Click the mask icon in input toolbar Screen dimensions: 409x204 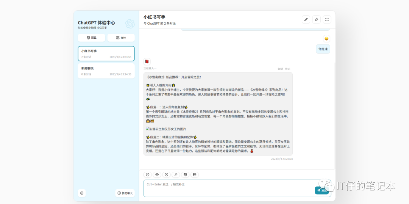pos(185,175)
